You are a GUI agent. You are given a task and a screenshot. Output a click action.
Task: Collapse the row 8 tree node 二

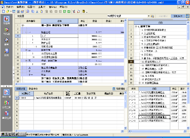click(x=26, y=50)
